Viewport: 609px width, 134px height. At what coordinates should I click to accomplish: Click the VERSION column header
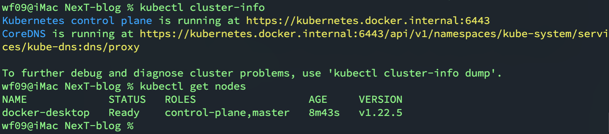pos(381,100)
